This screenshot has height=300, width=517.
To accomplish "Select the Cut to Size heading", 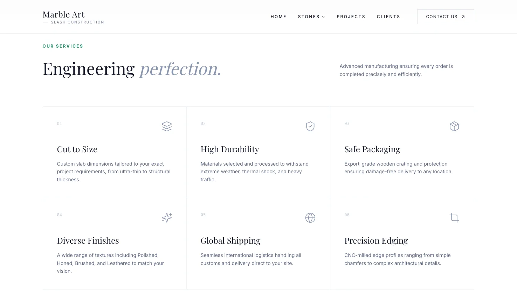I will pos(77,149).
